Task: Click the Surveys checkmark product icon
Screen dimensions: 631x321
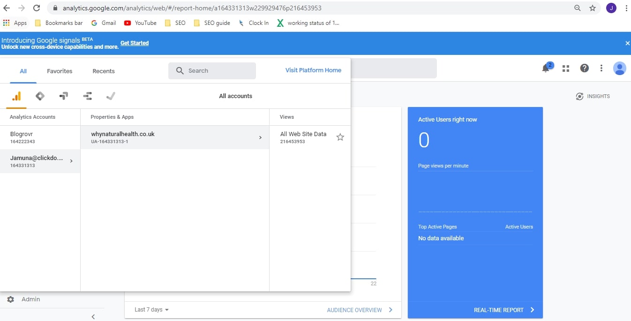Action: [x=111, y=96]
